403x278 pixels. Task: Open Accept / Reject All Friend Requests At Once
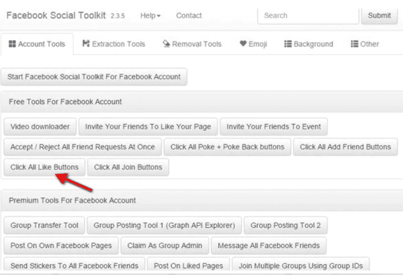[x=82, y=147]
